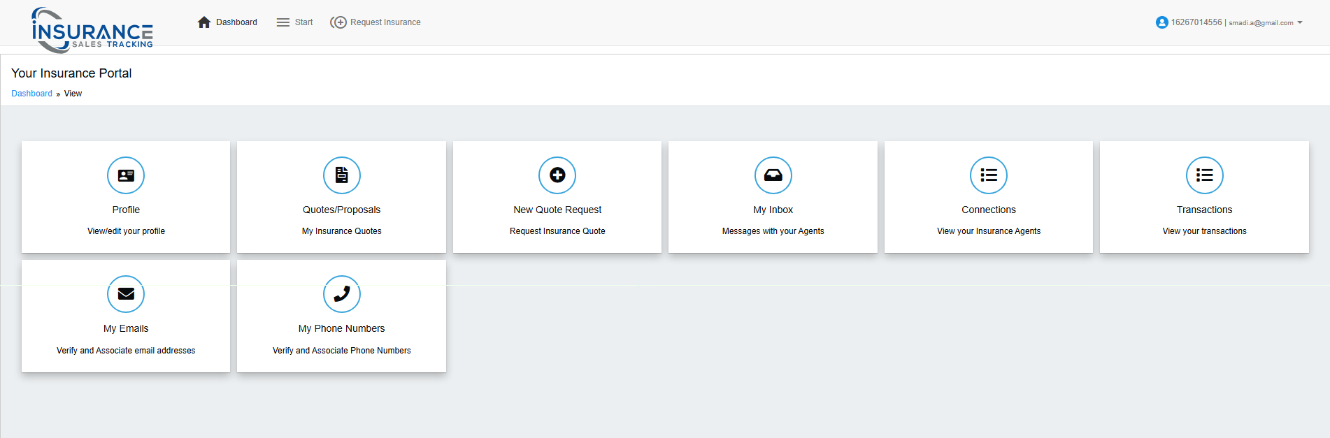Click the smadi.a@gmail.com email text

pyautogui.click(x=1261, y=23)
